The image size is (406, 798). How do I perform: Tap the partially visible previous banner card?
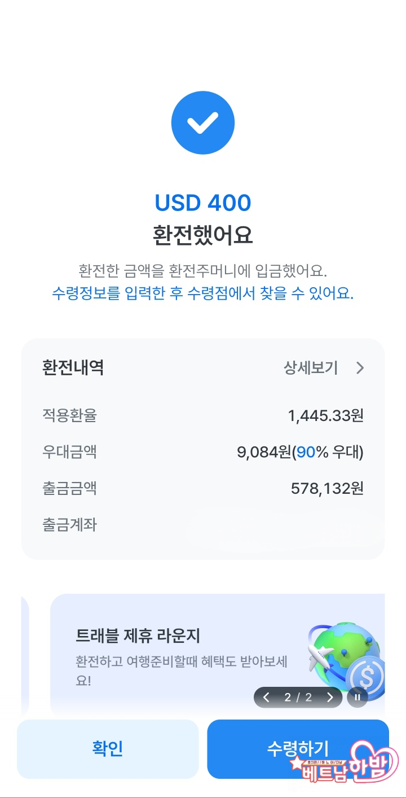point(24,655)
